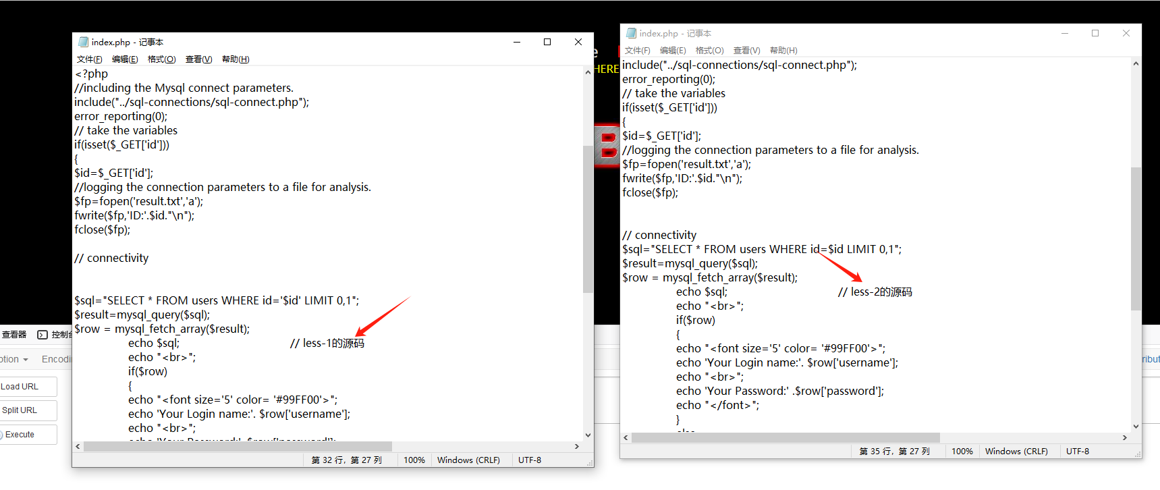Viewport: 1160px width, 490px height.
Task: Click '// less-1的源码' comment in left Notepad
Action: tap(327, 344)
